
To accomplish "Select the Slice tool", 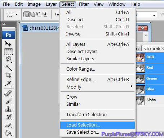I will click(x=8, y=83).
